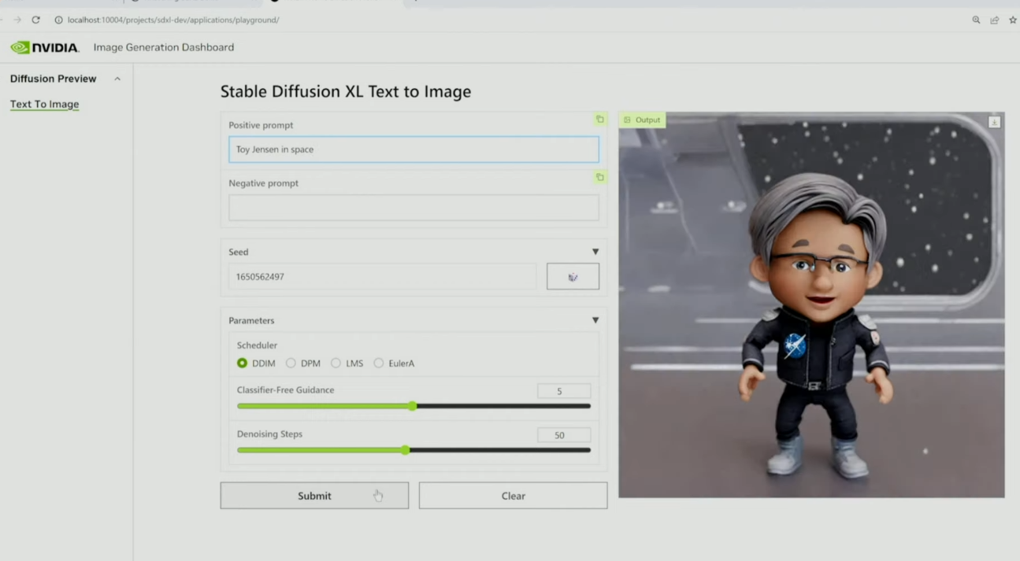Click the copy icon for Positive prompt
Screen dimensions: 1020x561
599,120
